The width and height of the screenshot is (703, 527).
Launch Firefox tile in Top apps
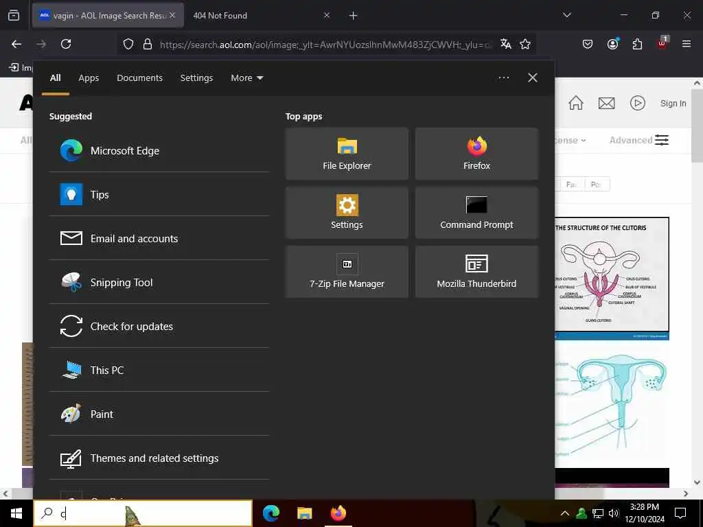[476, 154]
